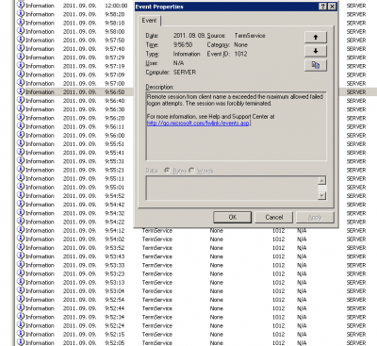377x346 pixels.
Task: Select the time 9:54:42 in event list
Action: [x=115, y=205]
